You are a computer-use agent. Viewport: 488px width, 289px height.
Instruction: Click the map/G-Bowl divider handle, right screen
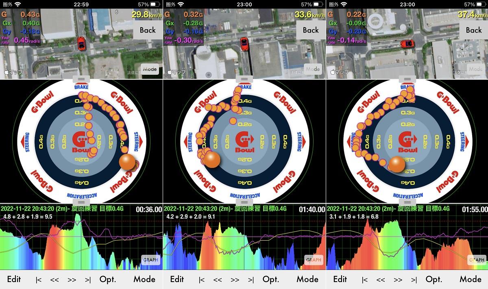tap(407, 79)
